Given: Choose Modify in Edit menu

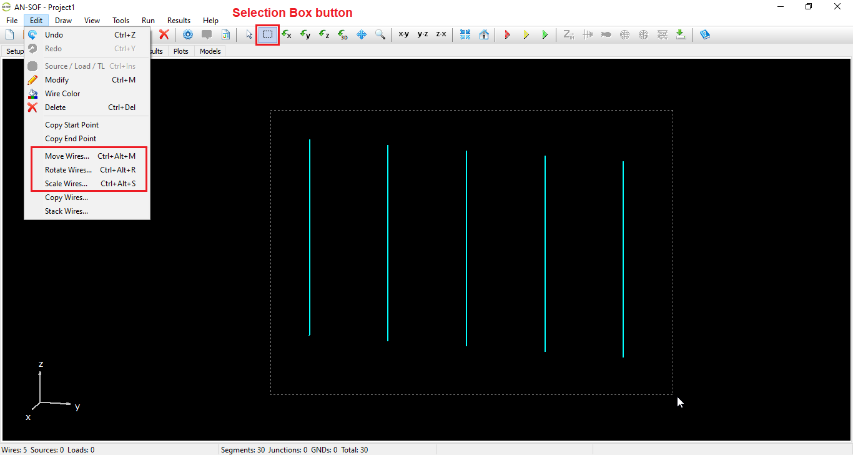Looking at the screenshot, I should (x=87, y=80).
